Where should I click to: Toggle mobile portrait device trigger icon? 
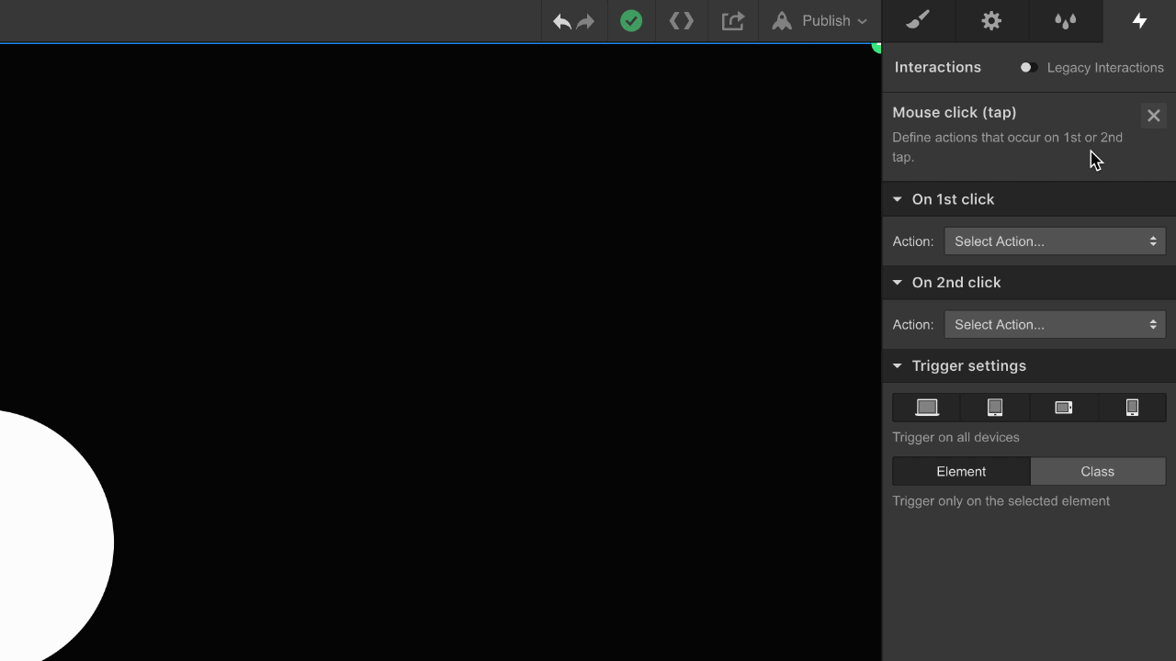pyautogui.click(x=1132, y=408)
